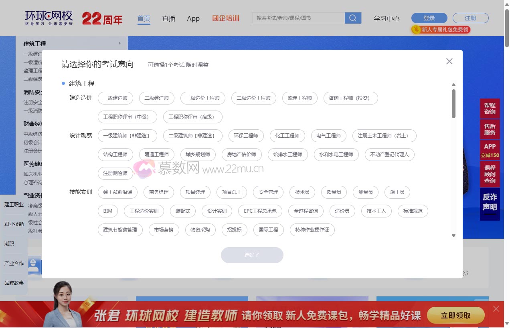Click the APP 立减150 sidebar icon
The image size is (510, 328).
click(490, 150)
